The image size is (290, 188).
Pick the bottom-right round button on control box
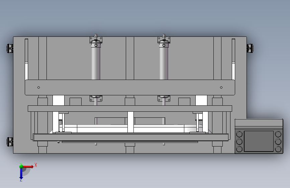pyautogui.click(x=278, y=149)
